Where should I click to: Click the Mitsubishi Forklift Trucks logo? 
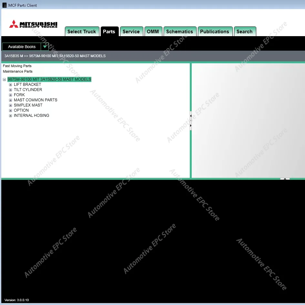[x=33, y=24]
